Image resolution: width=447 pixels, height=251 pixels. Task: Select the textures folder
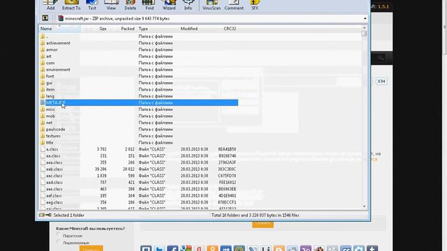139,136
